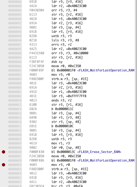Click address 080000B2
The height and width of the screenshot is (187, 137).
(x=15, y=75)
